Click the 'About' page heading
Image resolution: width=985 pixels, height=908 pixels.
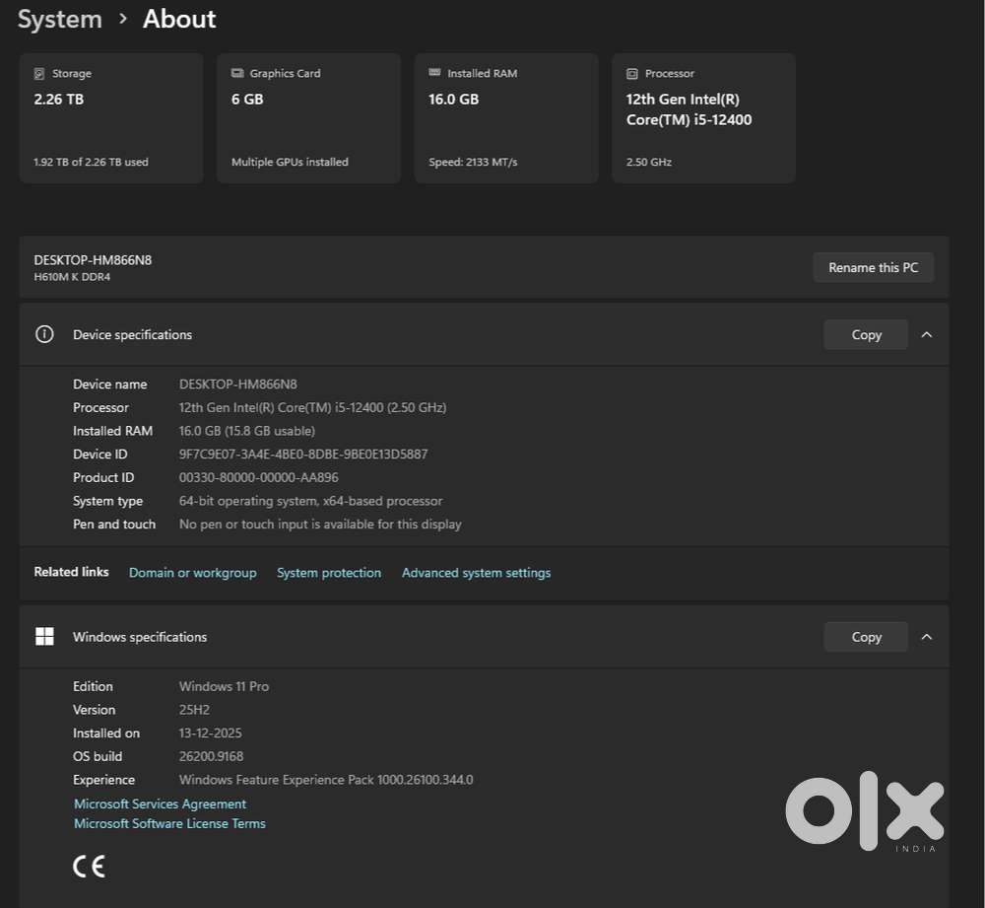tap(179, 19)
